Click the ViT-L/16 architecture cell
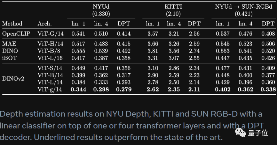 [50, 58]
